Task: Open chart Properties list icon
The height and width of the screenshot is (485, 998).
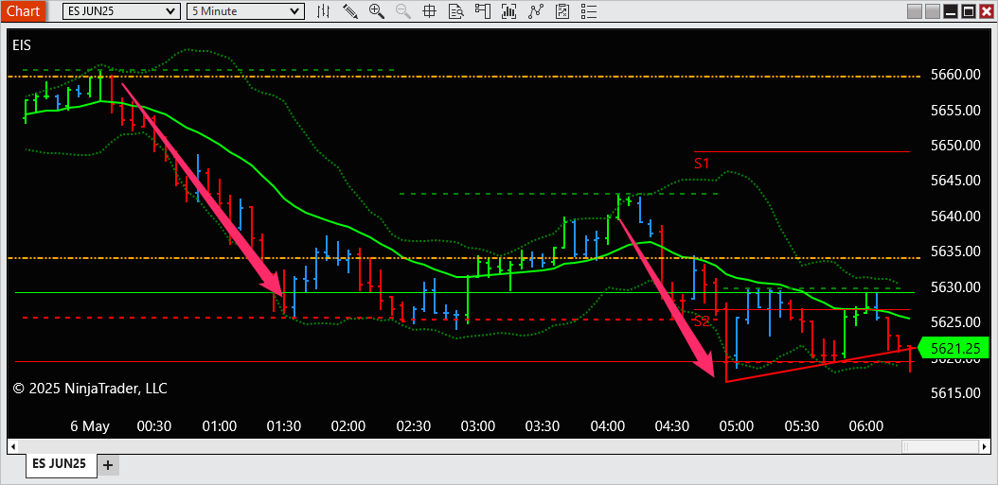Action: coord(589,10)
